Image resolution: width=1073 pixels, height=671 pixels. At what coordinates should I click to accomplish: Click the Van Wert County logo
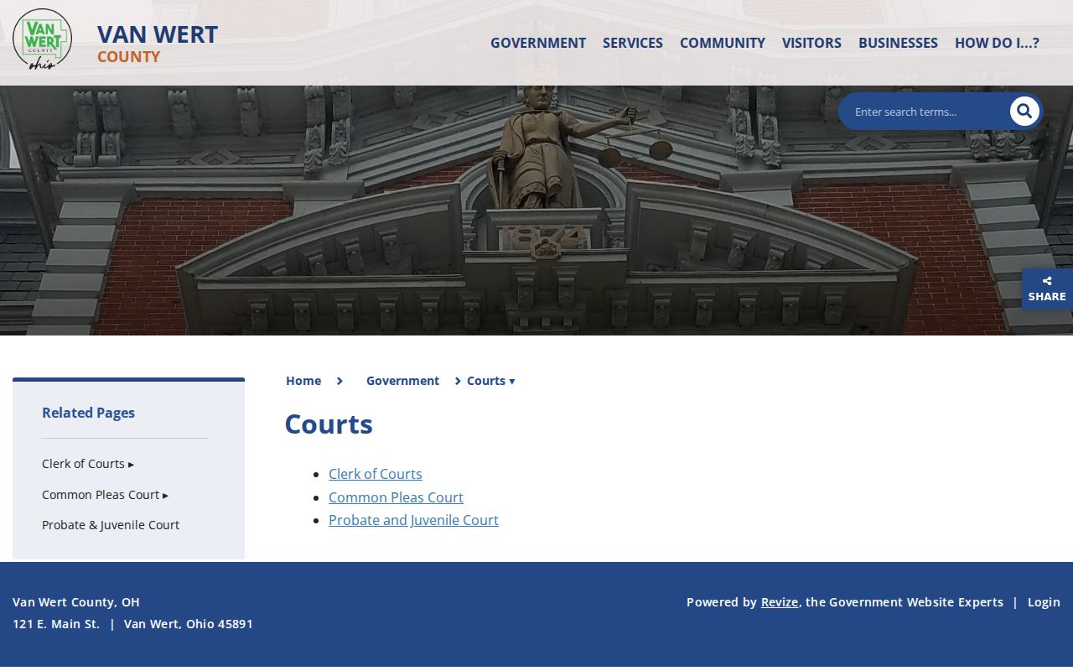pyautogui.click(x=43, y=39)
